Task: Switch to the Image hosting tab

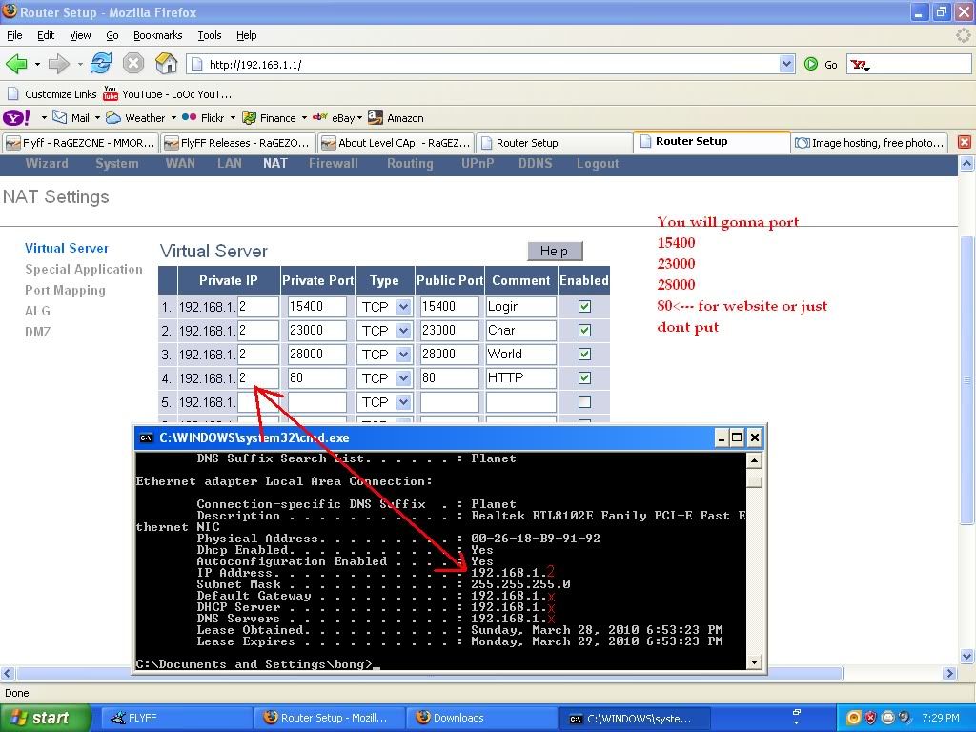Action: point(868,143)
